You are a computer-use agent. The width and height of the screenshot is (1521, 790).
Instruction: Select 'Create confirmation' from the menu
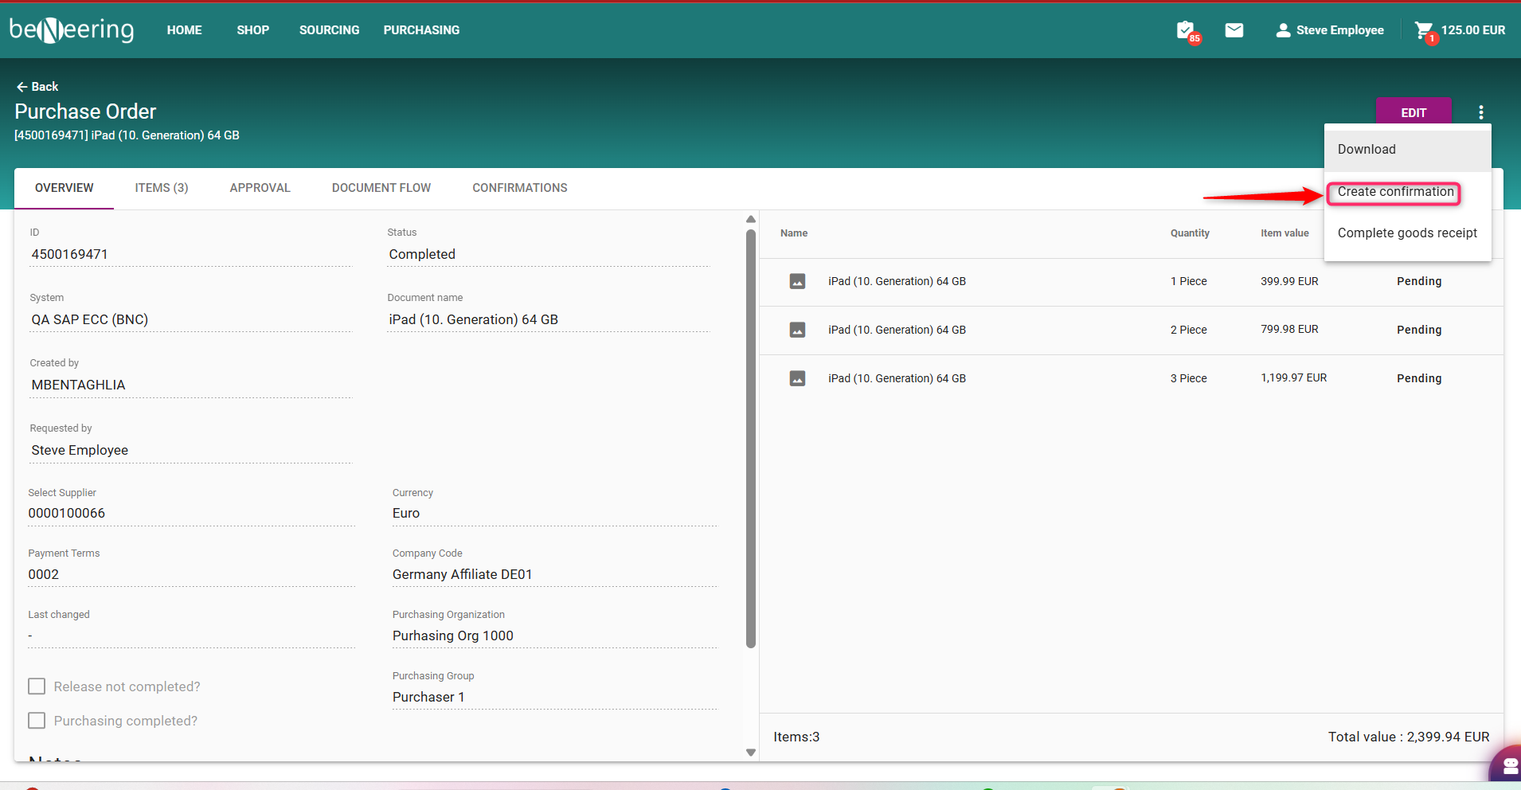point(1395,192)
